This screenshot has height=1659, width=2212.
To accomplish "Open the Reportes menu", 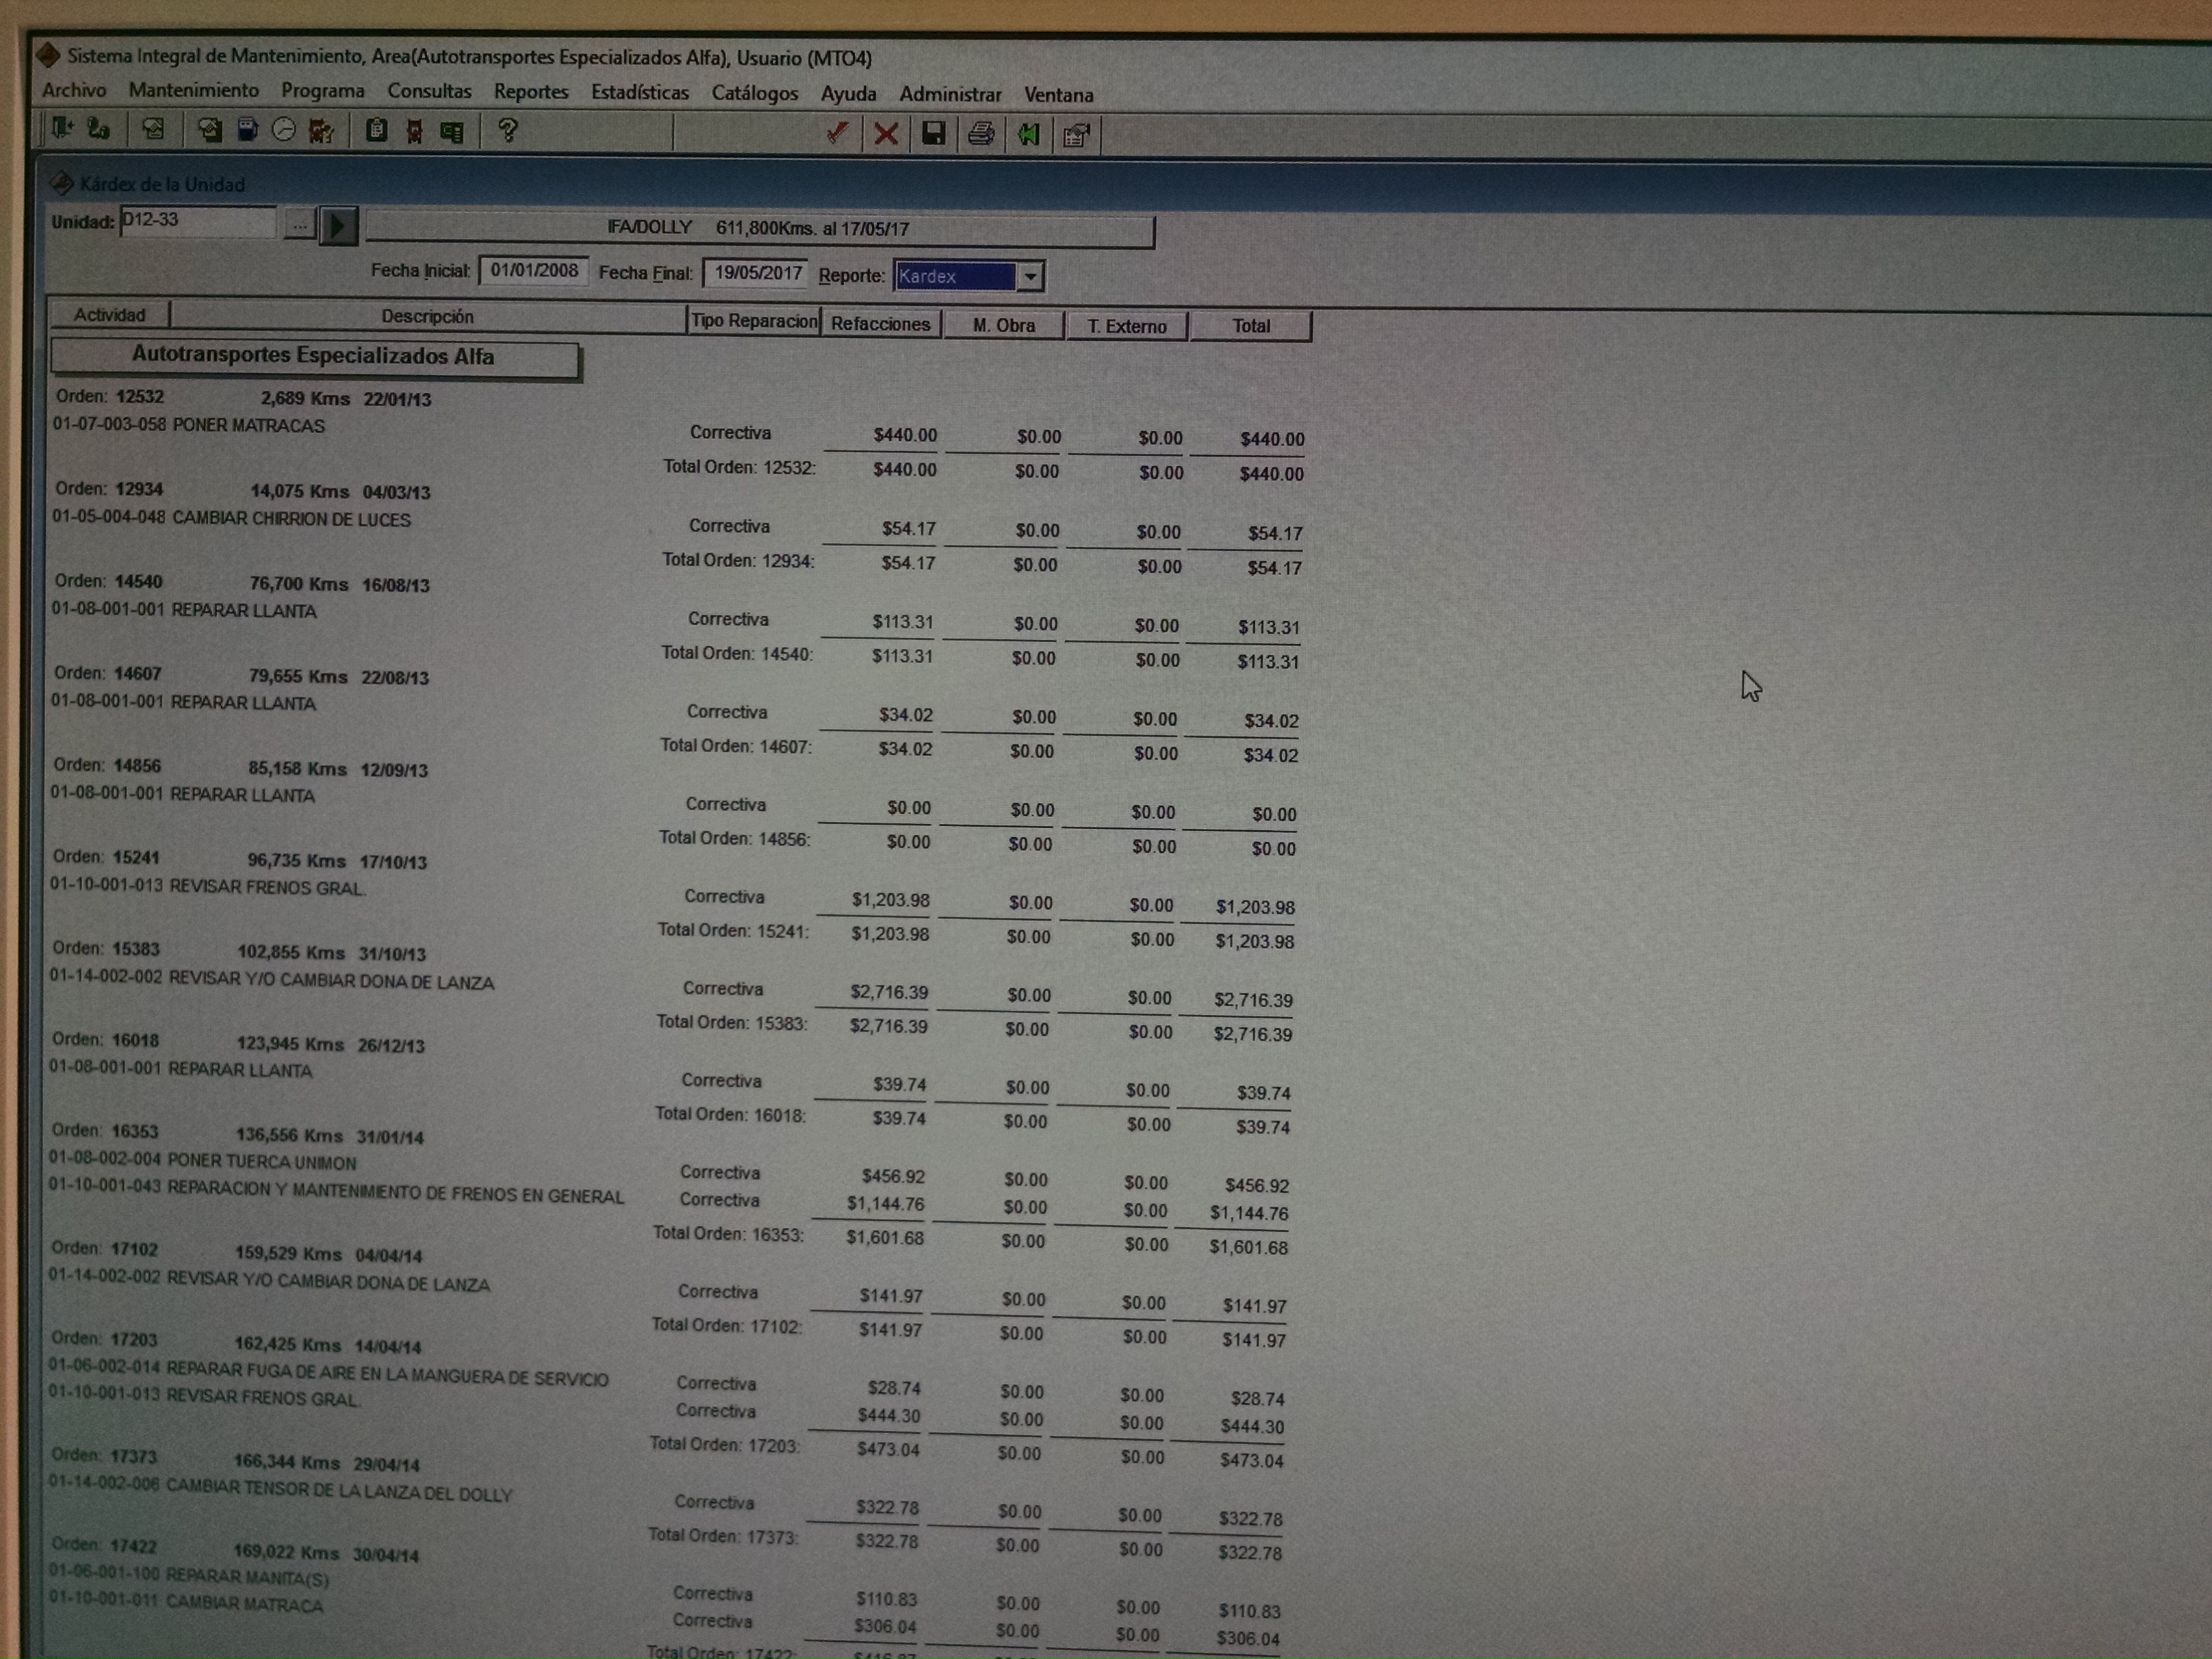I will (x=530, y=92).
